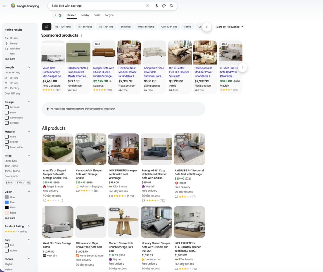Click See more under Refine results
The width and height of the screenshot is (323, 272).
pos(10,59)
